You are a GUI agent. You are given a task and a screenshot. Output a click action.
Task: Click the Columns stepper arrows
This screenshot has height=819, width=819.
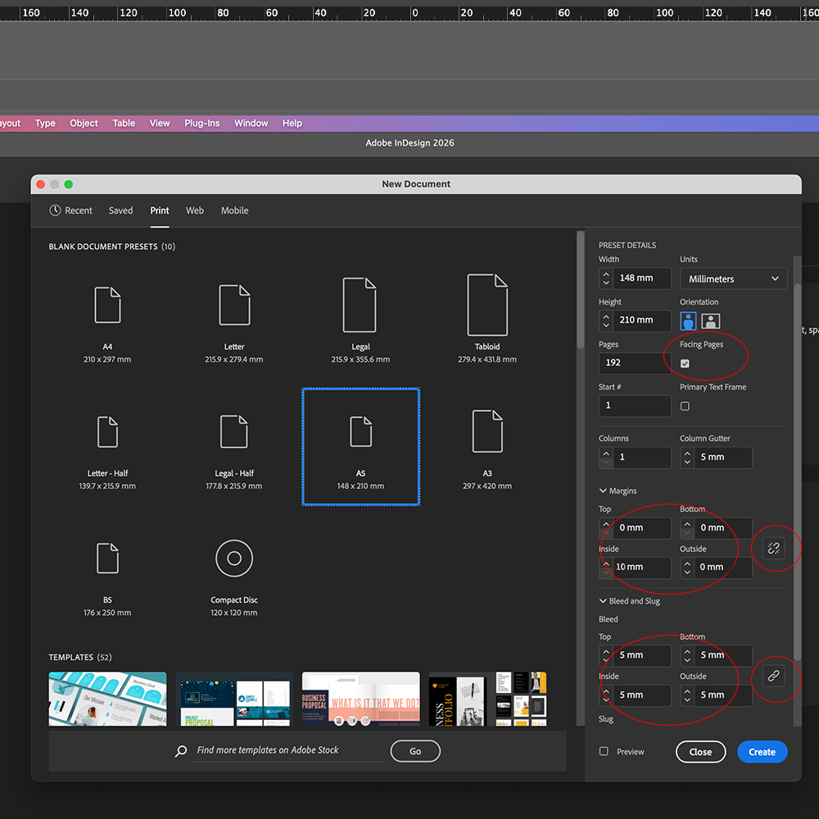606,457
